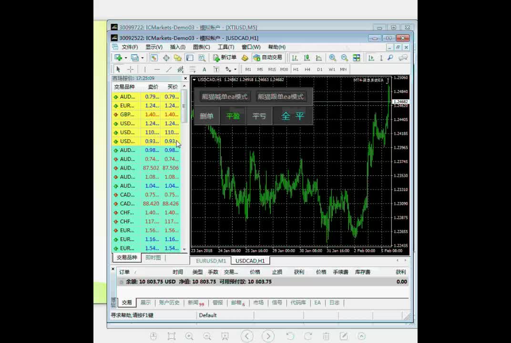
Task: Expand the USDCAD,H1 chart title triangle
Action: [194, 80]
